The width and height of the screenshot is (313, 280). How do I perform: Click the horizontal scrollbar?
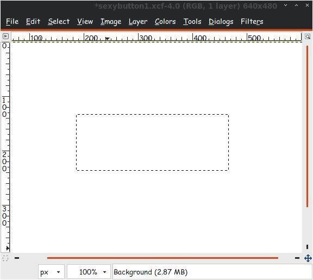point(162,258)
